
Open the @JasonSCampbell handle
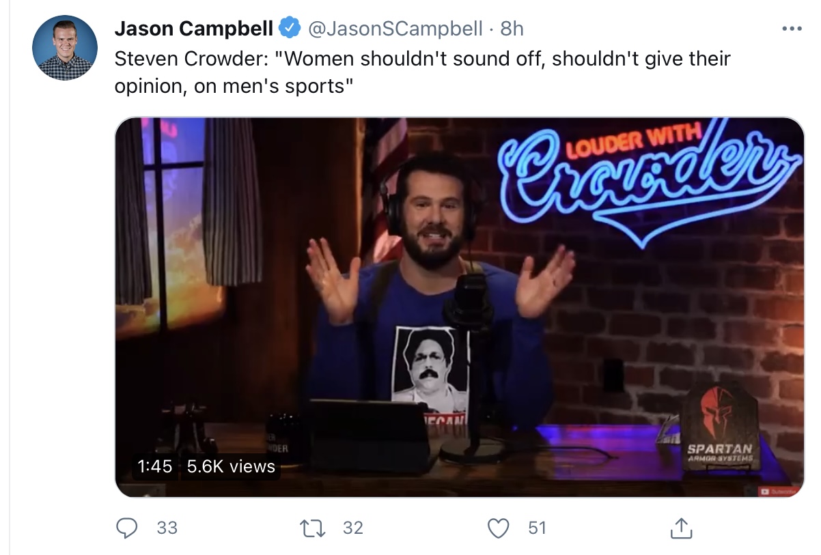click(x=395, y=28)
